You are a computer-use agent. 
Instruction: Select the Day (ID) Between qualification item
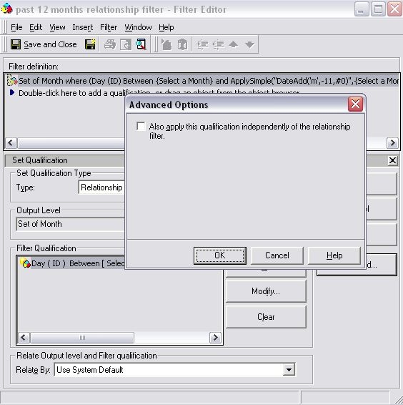(x=72, y=263)
